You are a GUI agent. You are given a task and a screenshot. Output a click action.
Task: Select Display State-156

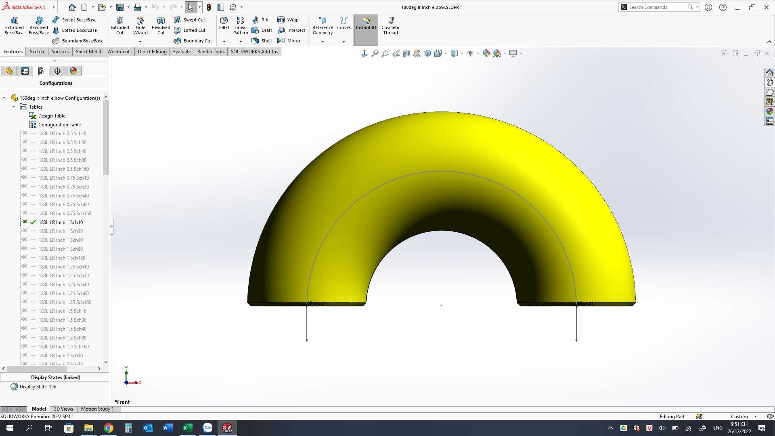tap(38, 387)
